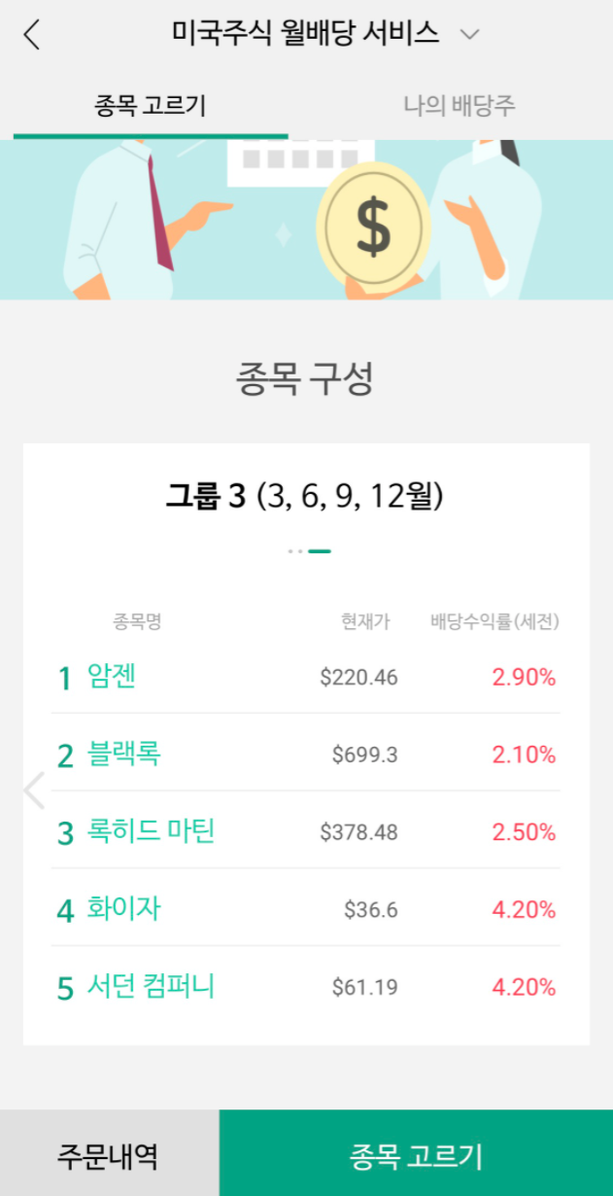The width and height of the screenshot is (613, 1196).
Task: Click the number 3 beside 록히드 마틴
Action: (63, 830)
